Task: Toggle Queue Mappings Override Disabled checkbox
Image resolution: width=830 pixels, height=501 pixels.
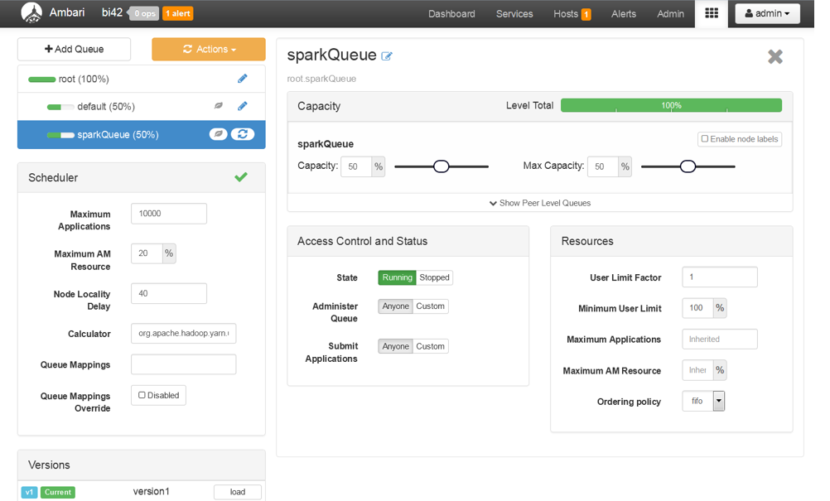Action: [x=142, y=395]
